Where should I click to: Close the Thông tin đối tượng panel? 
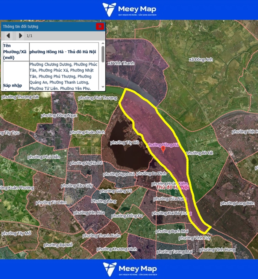click(x=100, y=26)
